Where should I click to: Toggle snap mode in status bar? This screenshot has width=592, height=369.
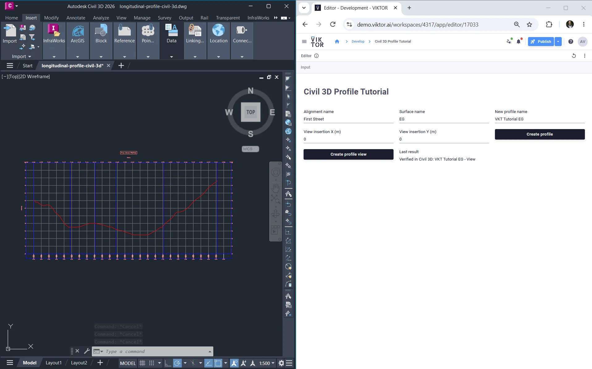click(x=151, y=363)
